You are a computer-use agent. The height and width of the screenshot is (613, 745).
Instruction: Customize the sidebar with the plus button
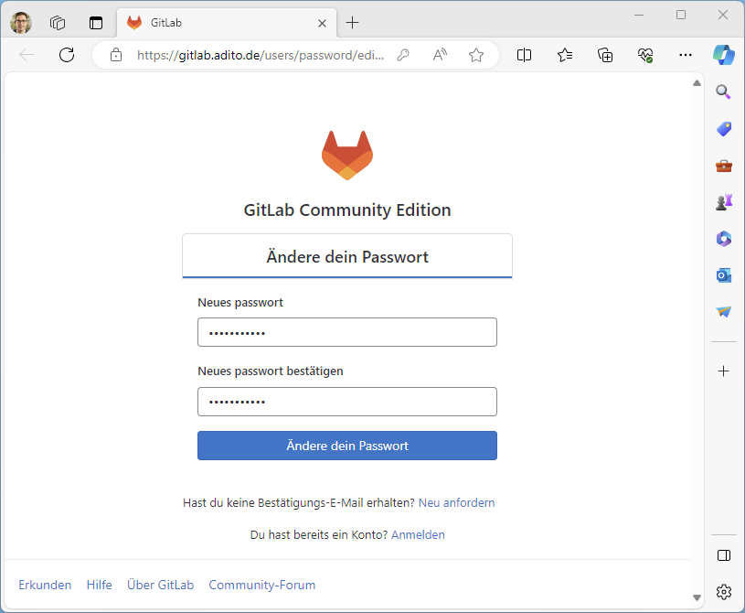point(723,371)
